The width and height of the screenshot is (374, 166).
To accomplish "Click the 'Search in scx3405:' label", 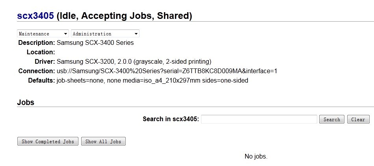I will [x=171, y=119].
